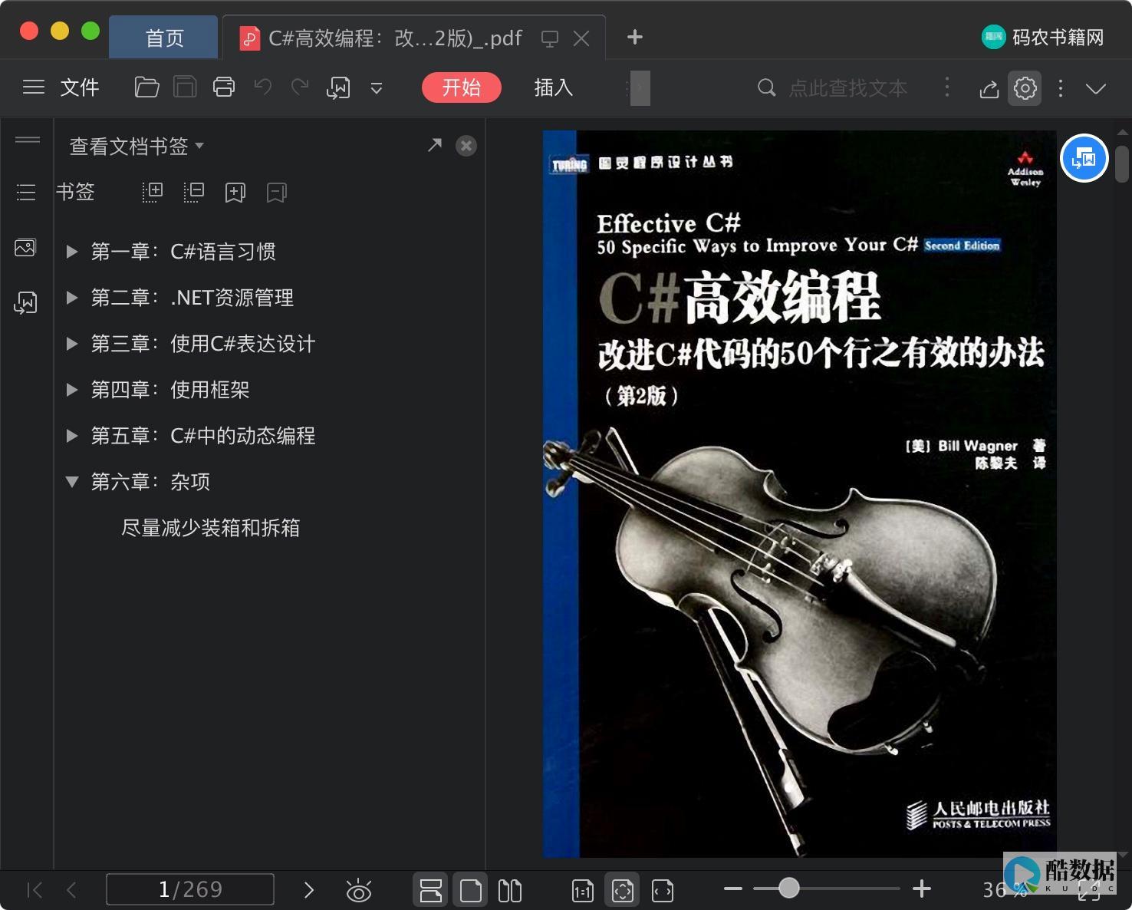Switch to the 首页 tab

click(164, 38)
